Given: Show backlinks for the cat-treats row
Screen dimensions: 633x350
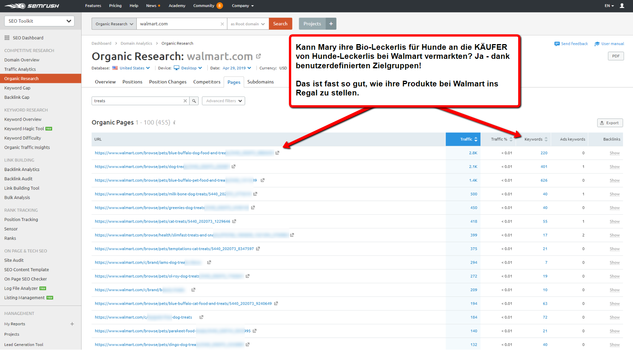Looking at the screenshot, I should coord(614,221).
